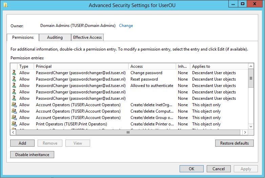Sort entries by Principal column header
The width and height of the screenshot is (265, 178).
81,66
